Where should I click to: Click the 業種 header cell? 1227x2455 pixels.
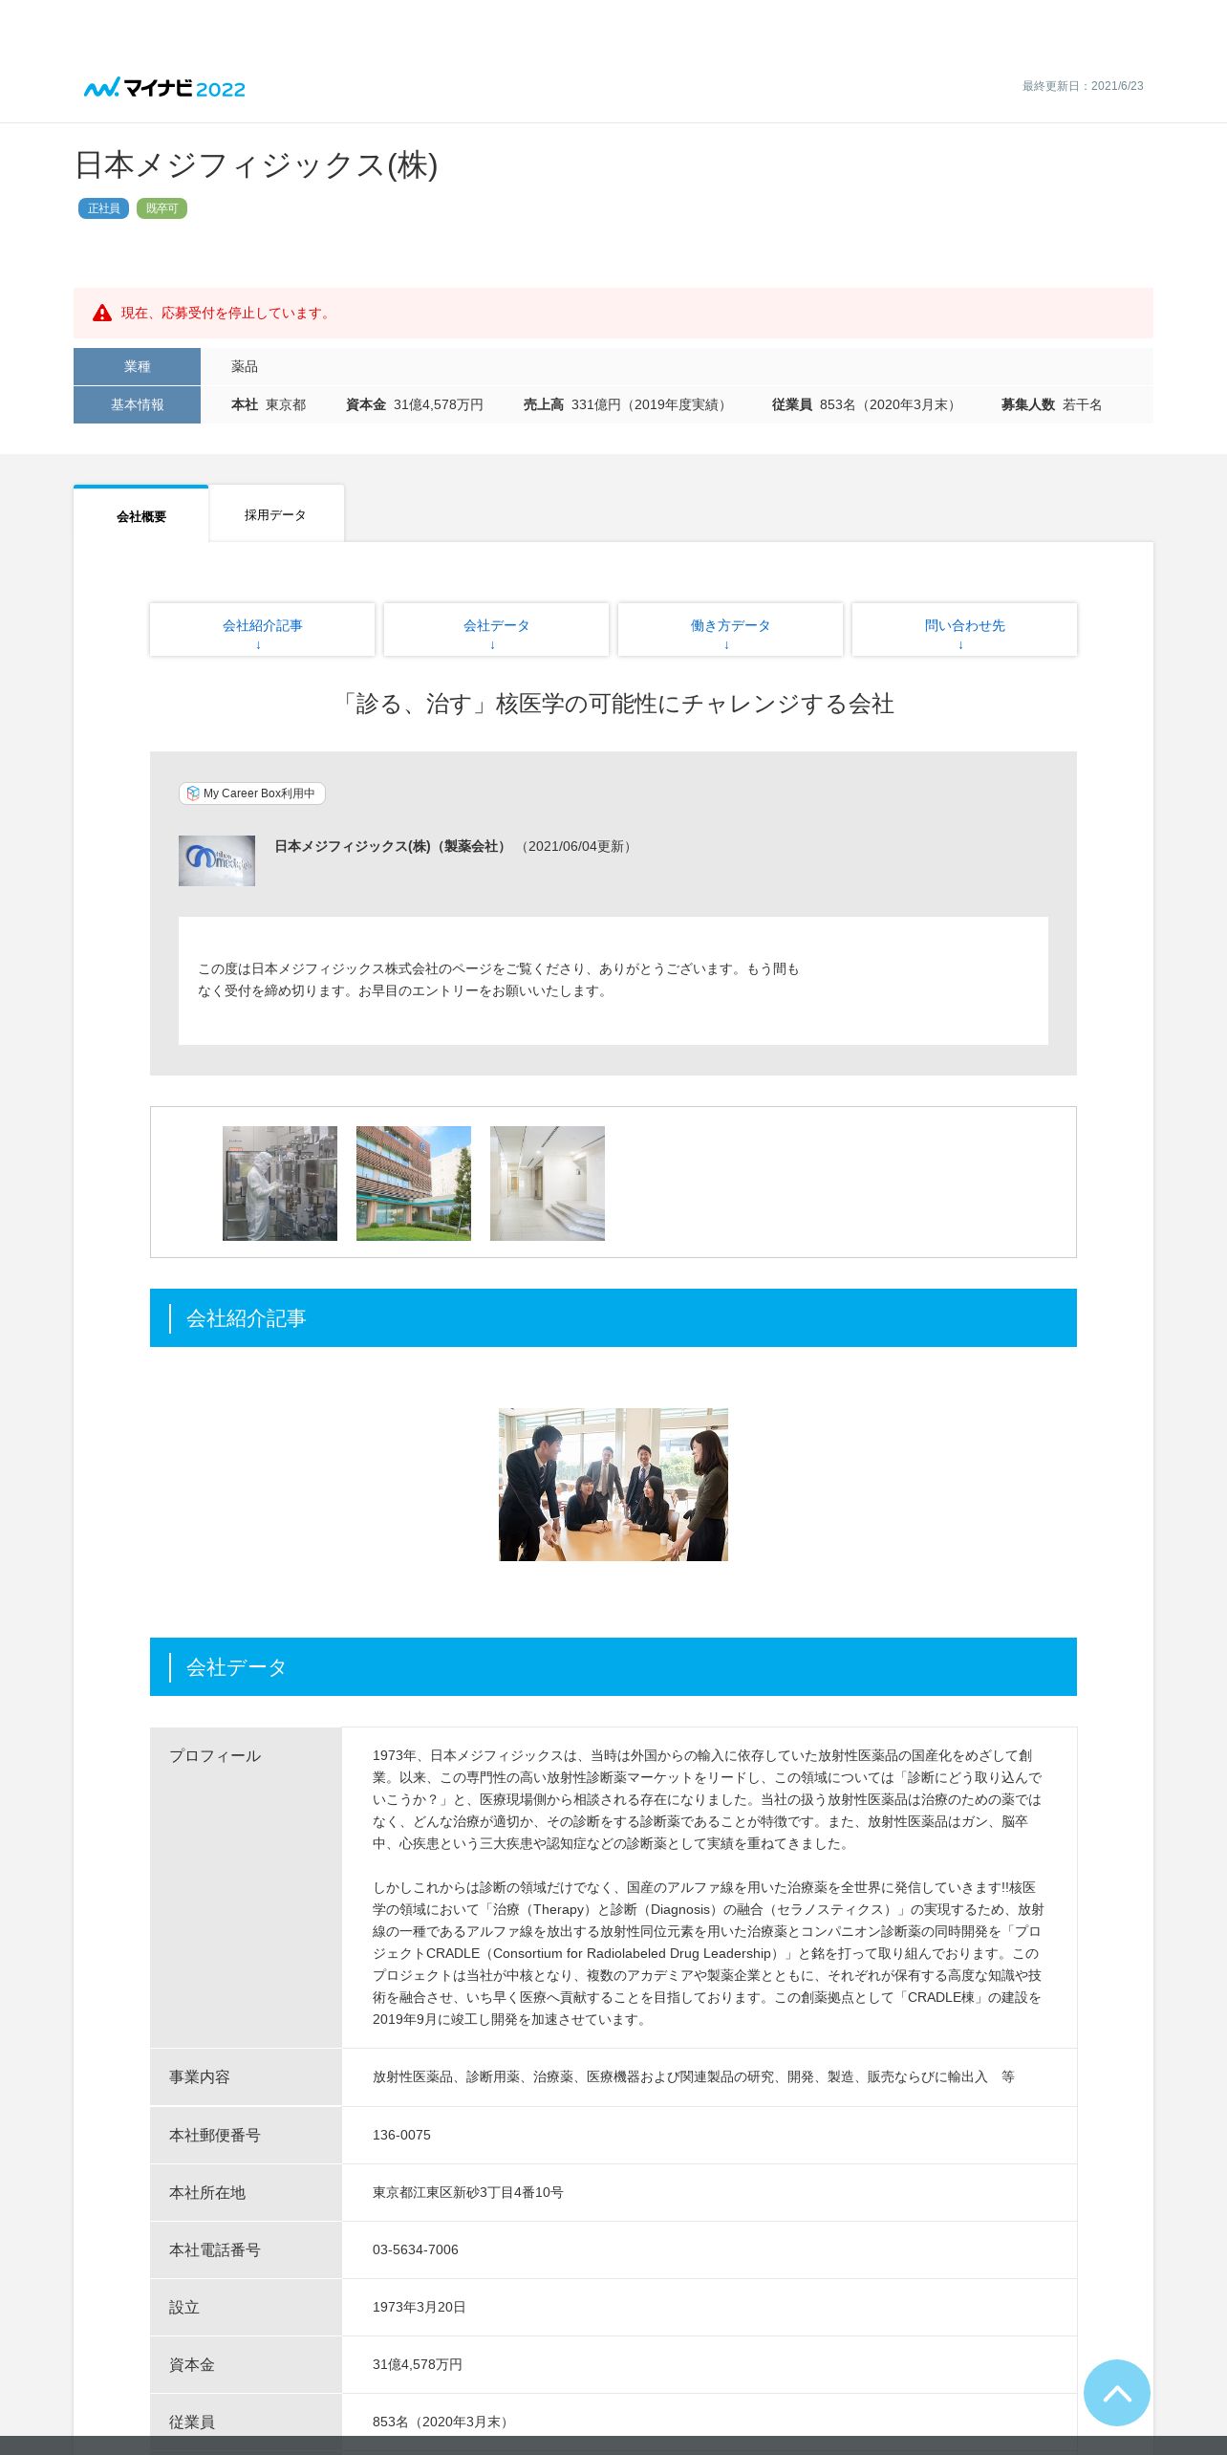tap(137, 366)
